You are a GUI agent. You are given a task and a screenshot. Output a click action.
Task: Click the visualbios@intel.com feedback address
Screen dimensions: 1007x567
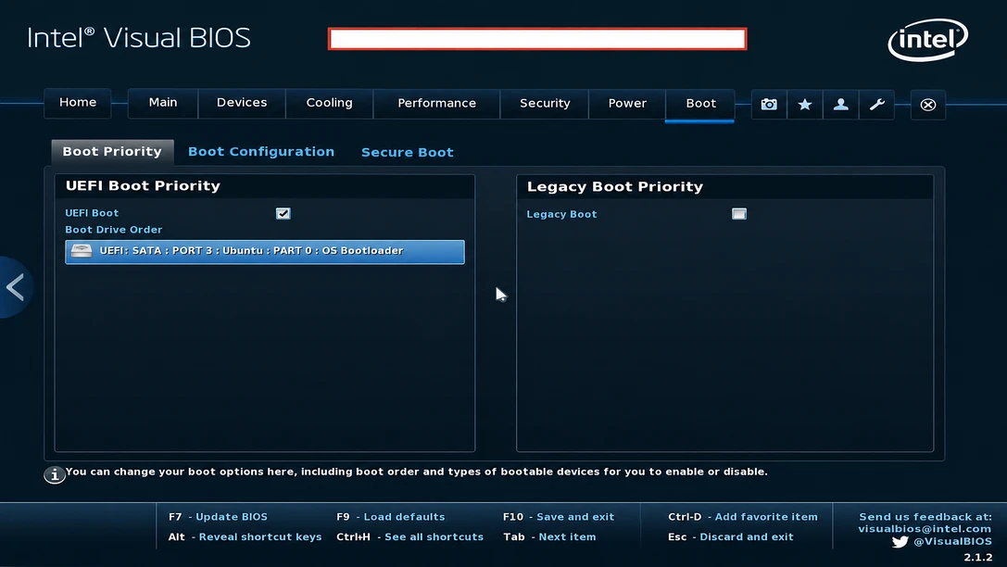pos(925,528)
